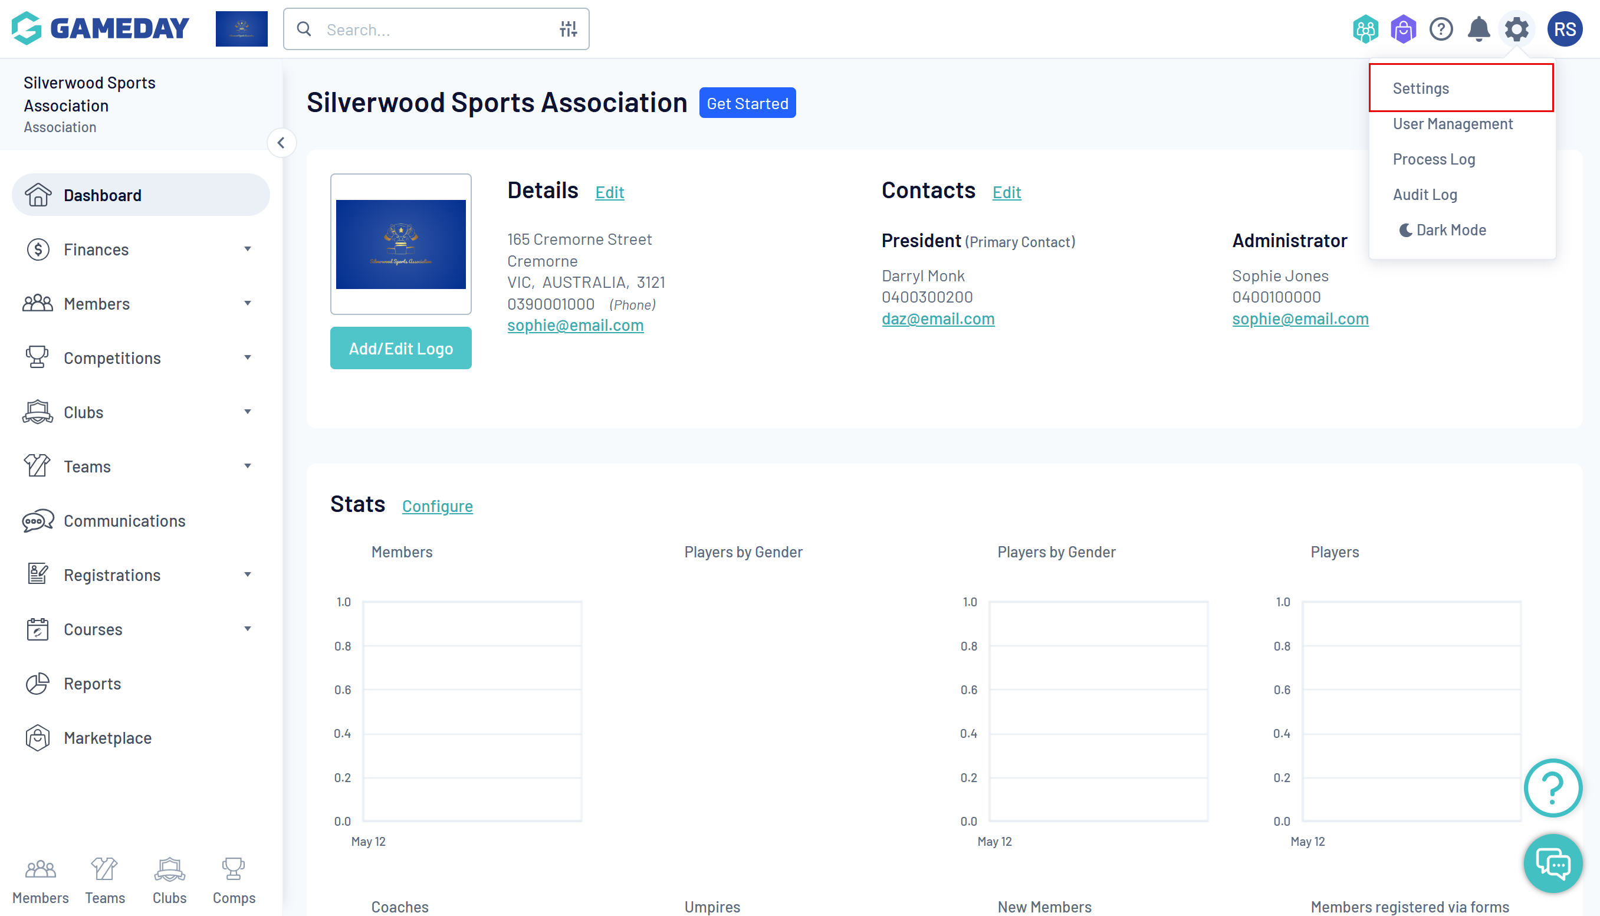
Task: Click the search filter sliders icon
Action: [x=568, y=29]
